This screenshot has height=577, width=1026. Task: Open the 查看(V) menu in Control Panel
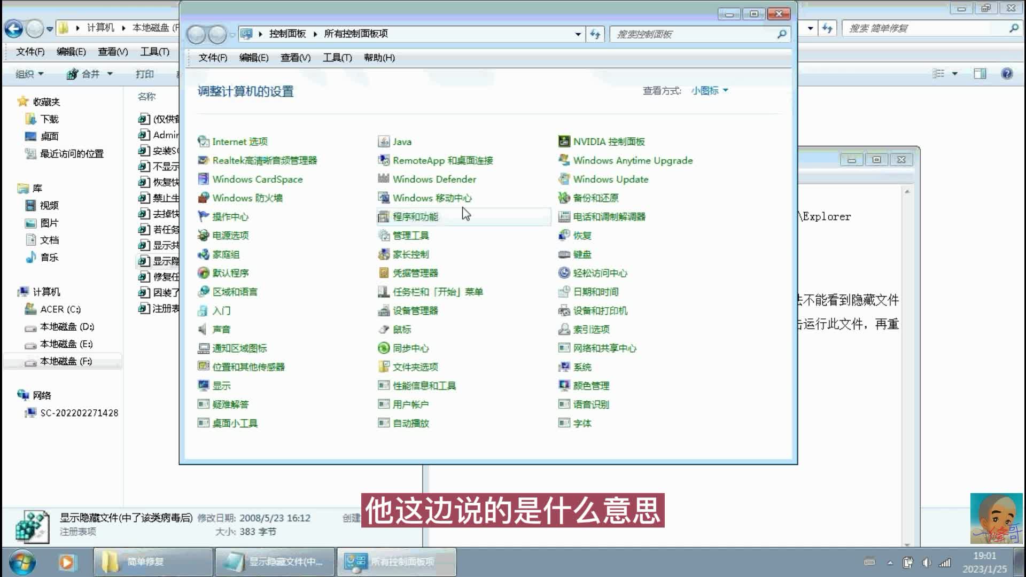295,58
